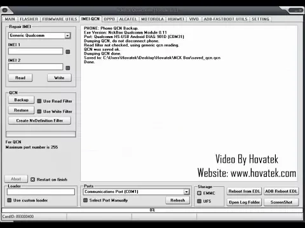The width and height of the screenshot is (305, 228).
Task: Click the QCN Backup button
Action: click(22, 100)
